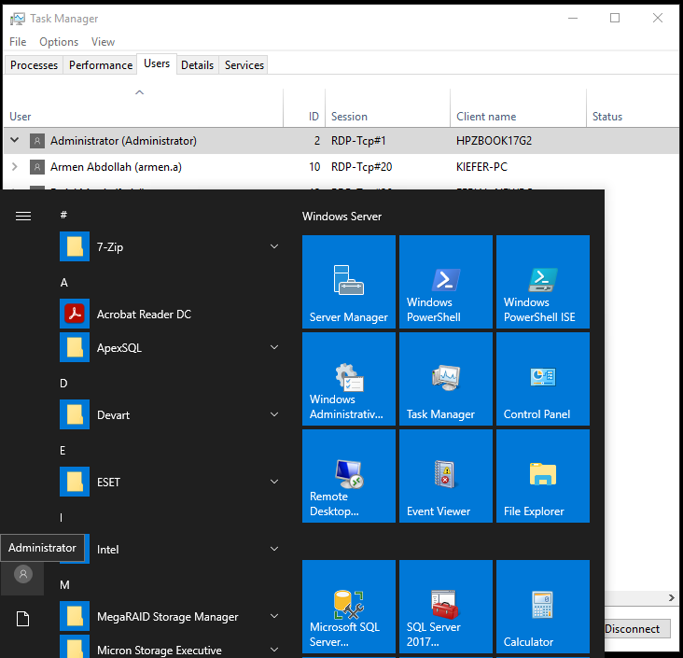
Task: Expand MegaRAID Storage Manager chevron
Action: 274,616
